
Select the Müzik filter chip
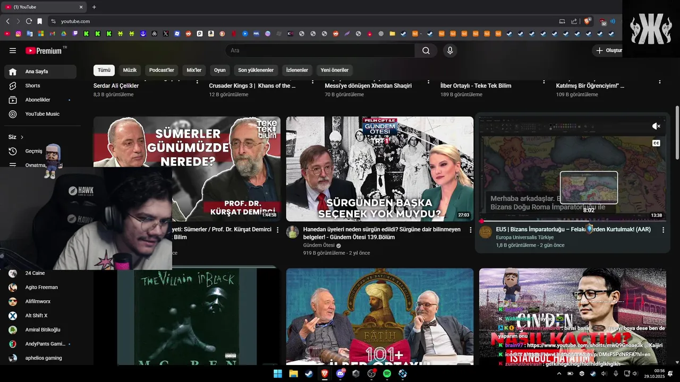[130, 70]
